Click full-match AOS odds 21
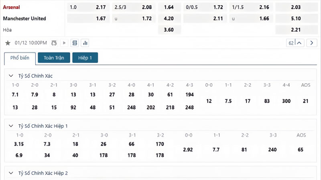Screen dimensions: 321x180 [x=306, y=101]
